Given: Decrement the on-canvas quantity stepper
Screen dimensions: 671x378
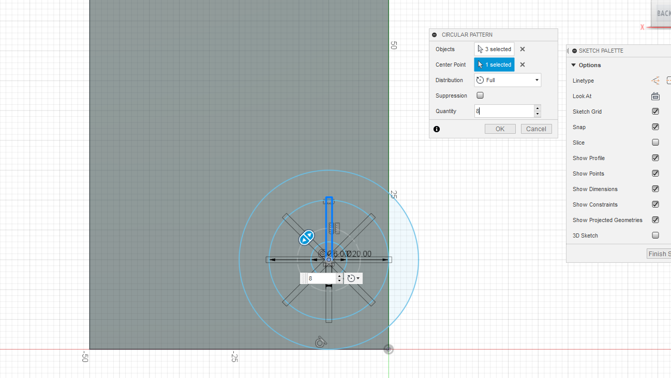Looking at the screenshot, I should click(339, 281).
